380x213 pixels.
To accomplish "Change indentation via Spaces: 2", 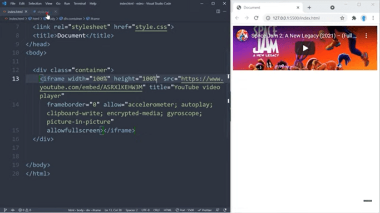I will coord(132,210).
